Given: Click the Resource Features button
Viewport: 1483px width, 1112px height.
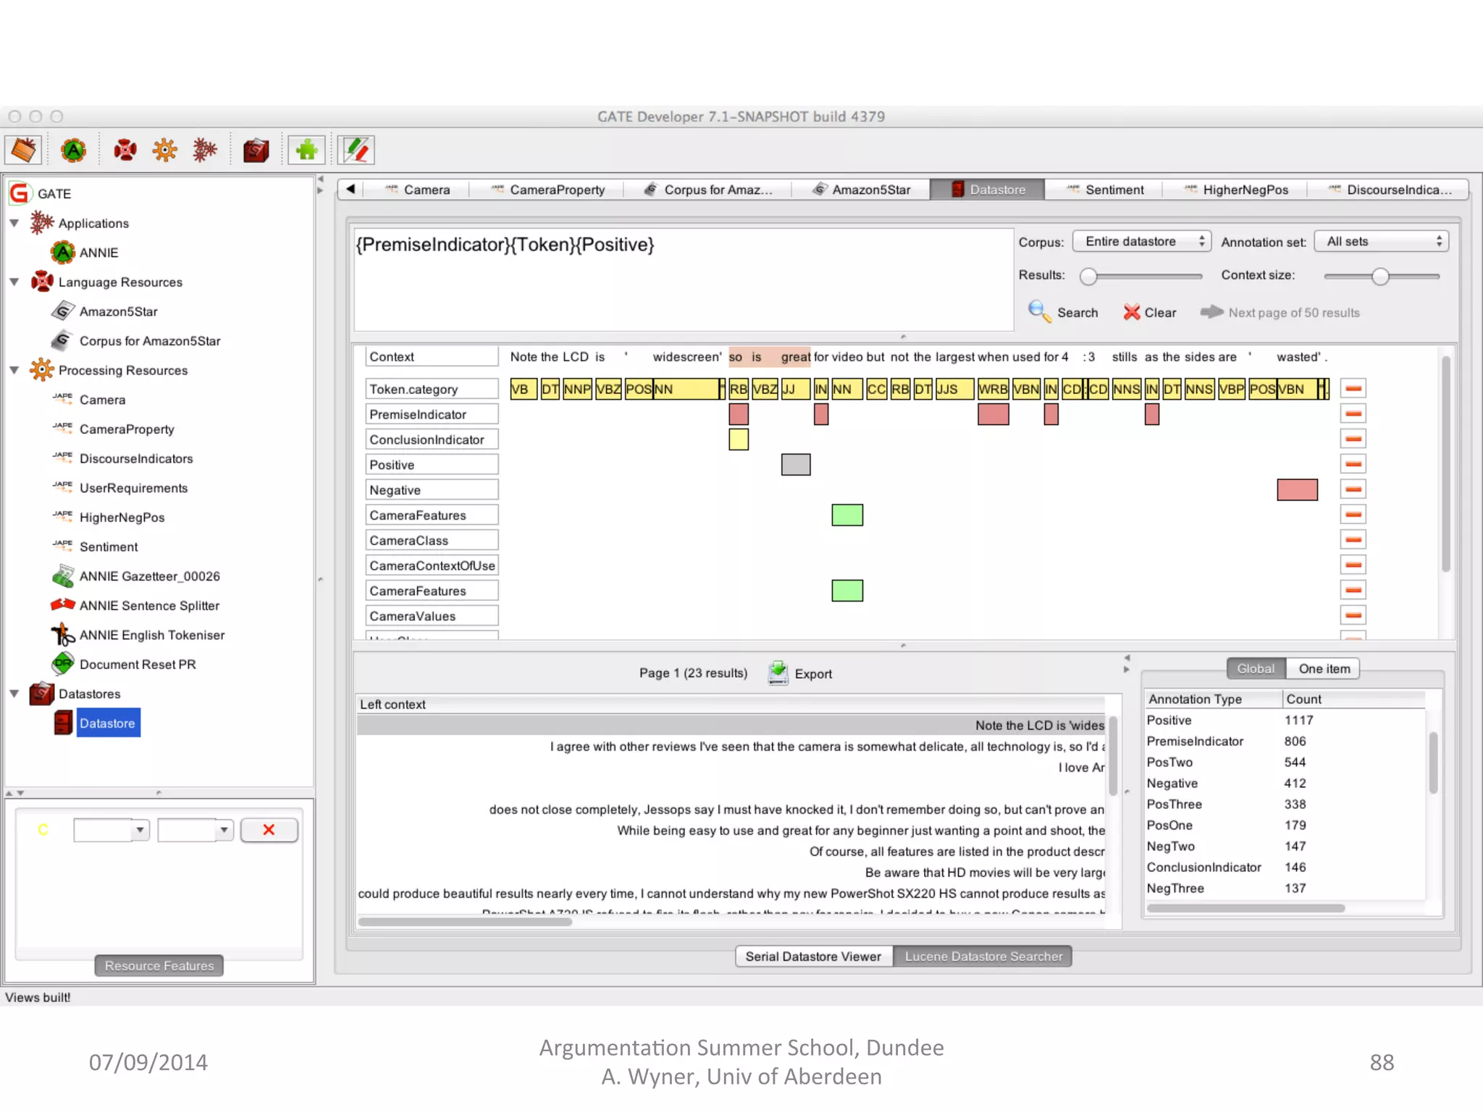Looking at the screenshot, I should tap(159, 966).
